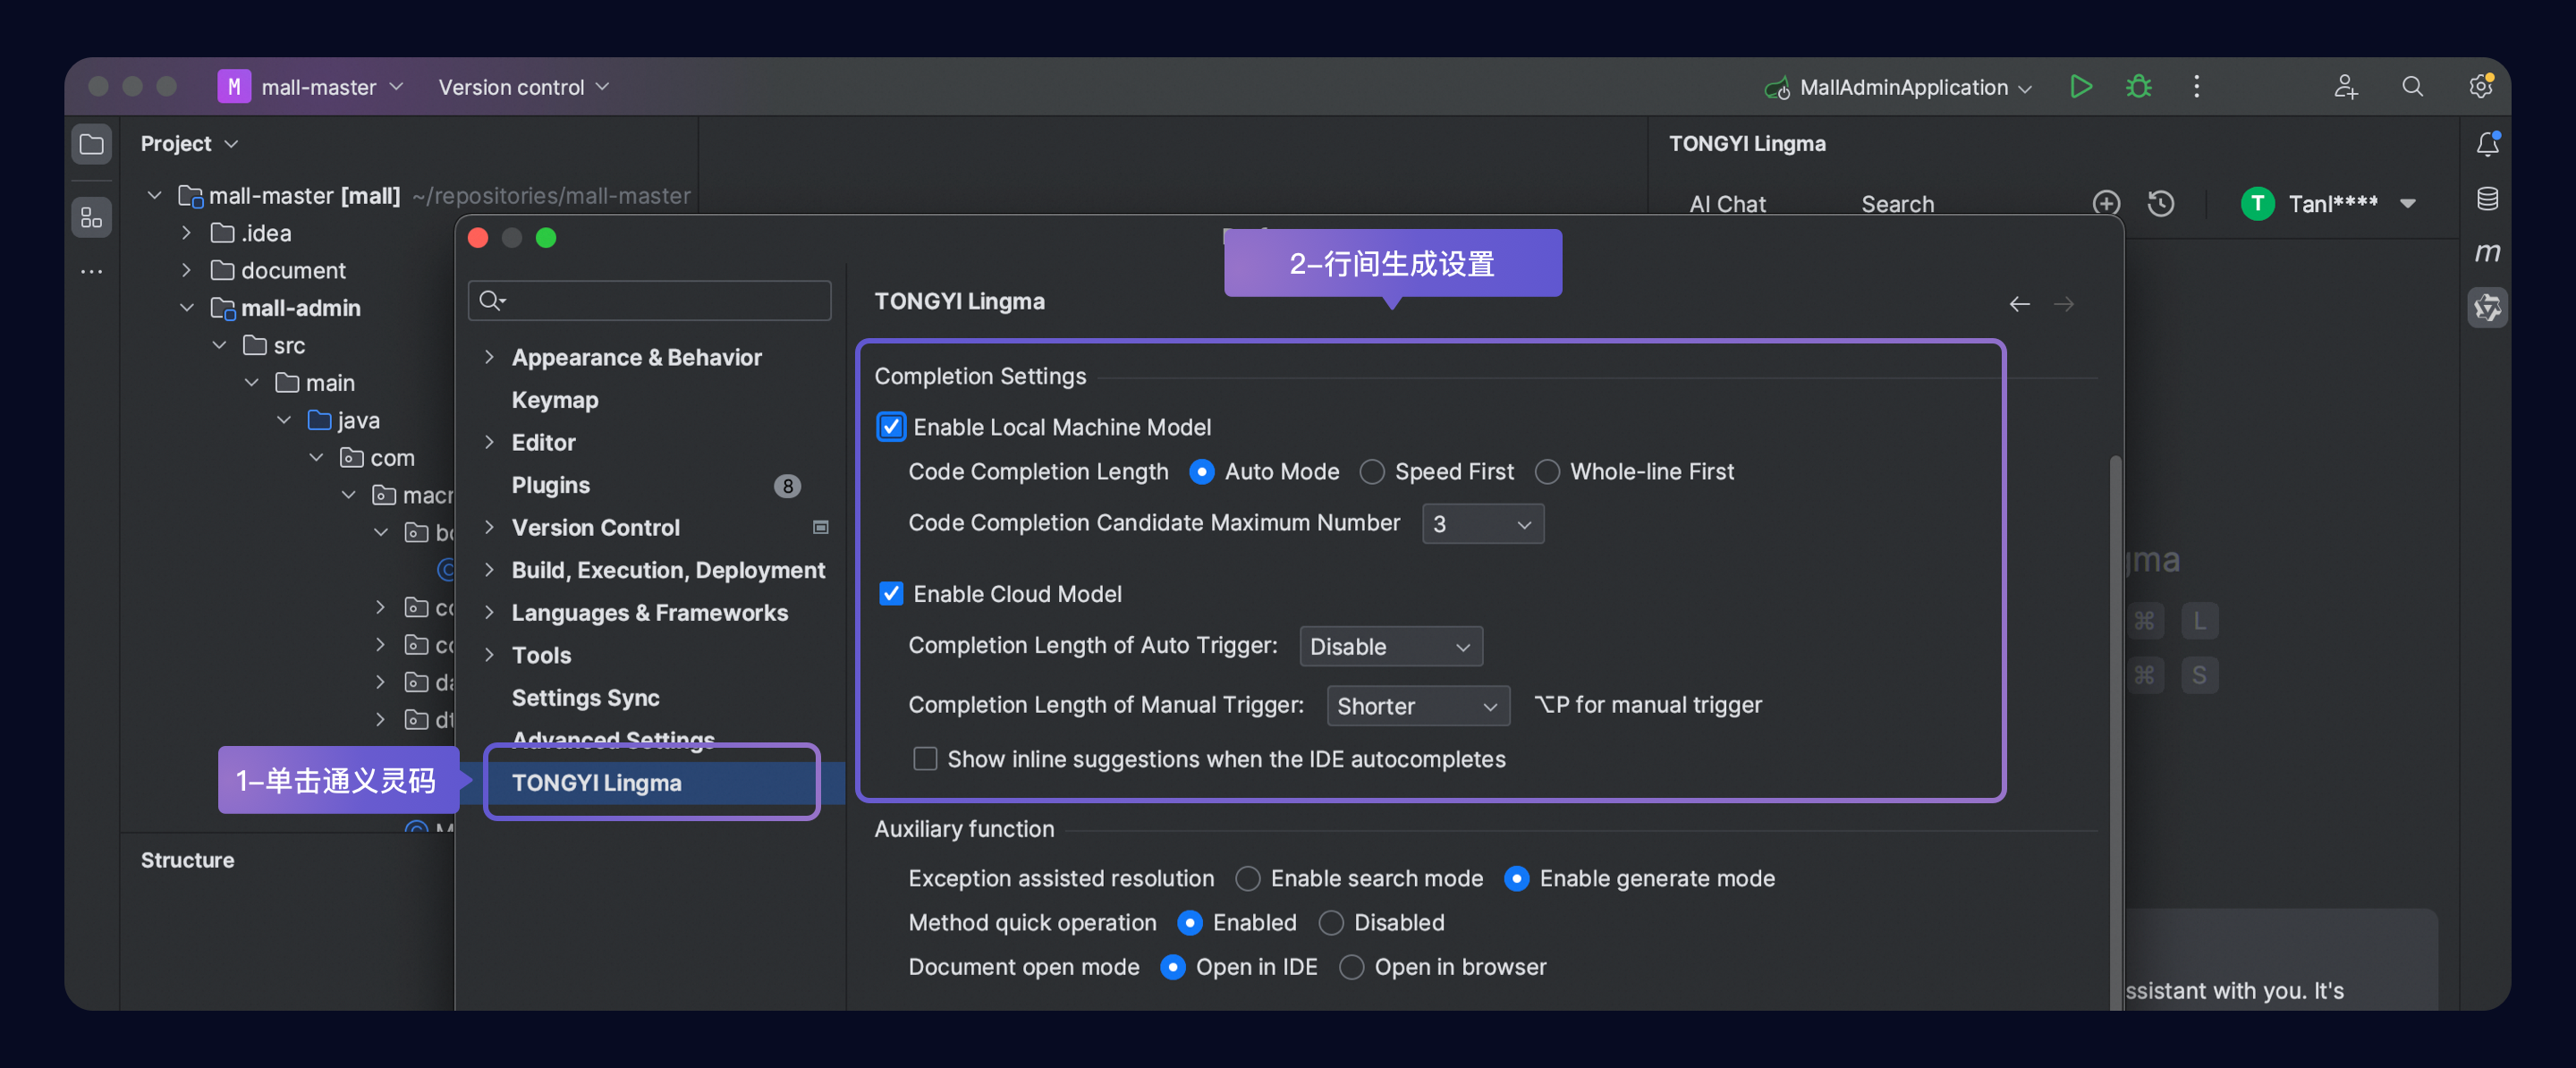Image resolution: width=2576 pixels, height=1068 pixels.
Task: Open Completion Length of Manual Trigger dropdown
Action: coord(1417,706)
